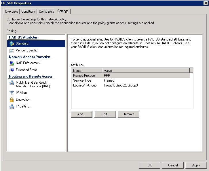Select the Standard settings item
209x171 pixels.
(x=36, y=43)
